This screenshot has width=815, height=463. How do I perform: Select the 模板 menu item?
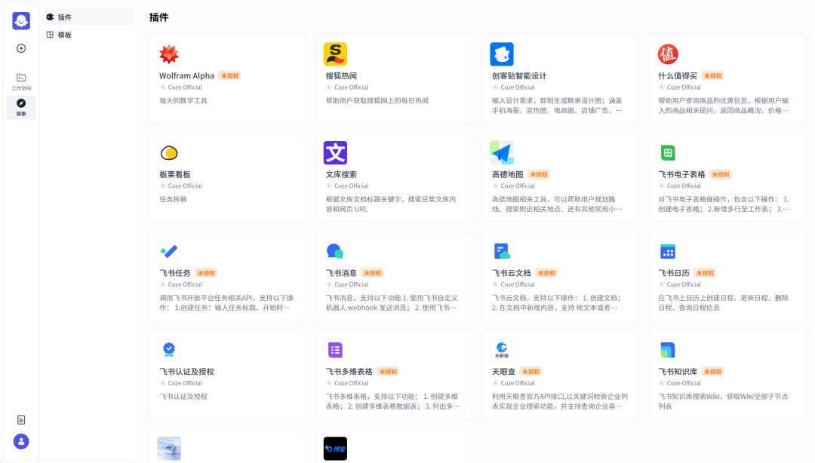(x=88, y=35)
